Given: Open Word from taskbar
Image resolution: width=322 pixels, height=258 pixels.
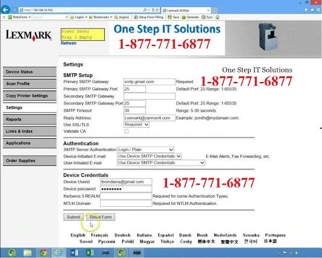Looking at the screenshot, I should [74, 252].
